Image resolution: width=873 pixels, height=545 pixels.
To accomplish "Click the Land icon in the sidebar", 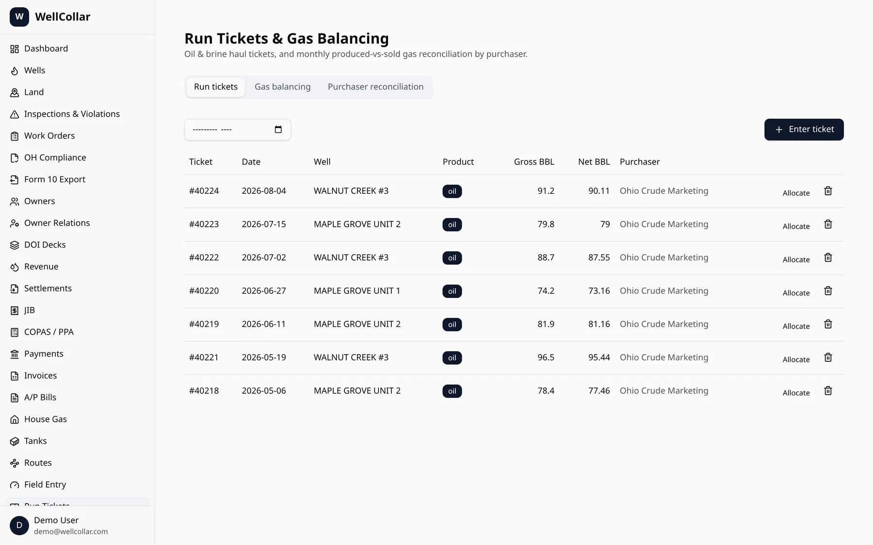I will (15, 93).
